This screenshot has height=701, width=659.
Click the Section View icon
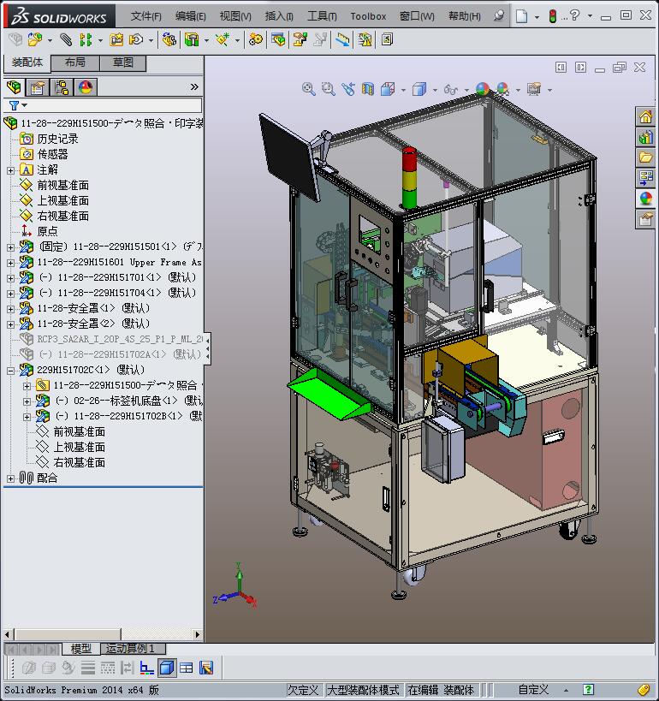pyautogui.click(x=367, y=89)
